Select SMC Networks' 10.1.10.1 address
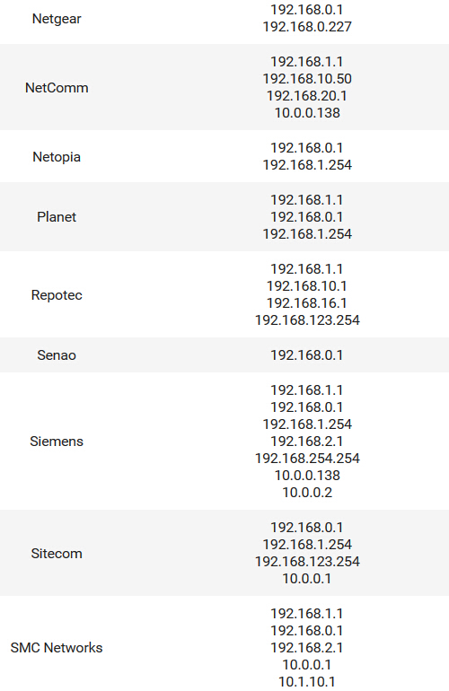 307,682
